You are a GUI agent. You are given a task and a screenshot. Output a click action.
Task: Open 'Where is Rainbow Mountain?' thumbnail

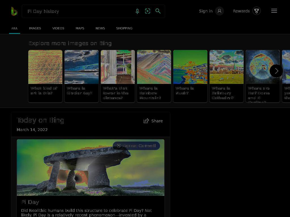tap(154, 67)
